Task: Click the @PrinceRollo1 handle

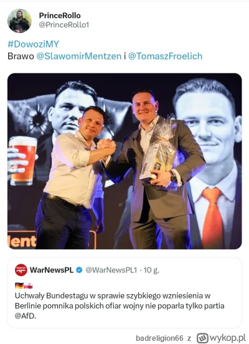Action: pos(64,25)
